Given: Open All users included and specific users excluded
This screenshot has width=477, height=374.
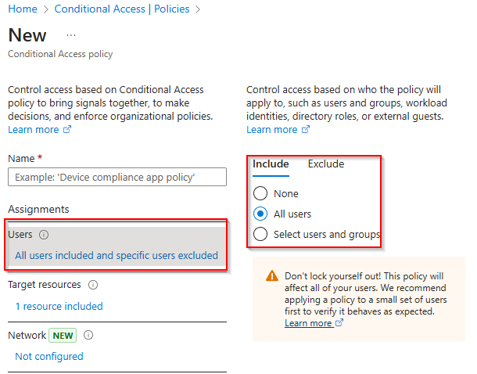Looking at the screenshot, I should click(x=117, y=256).
